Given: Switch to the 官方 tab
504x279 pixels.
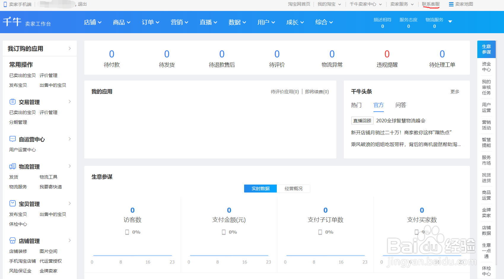Looking at the screenshot, I should (379, 105).
